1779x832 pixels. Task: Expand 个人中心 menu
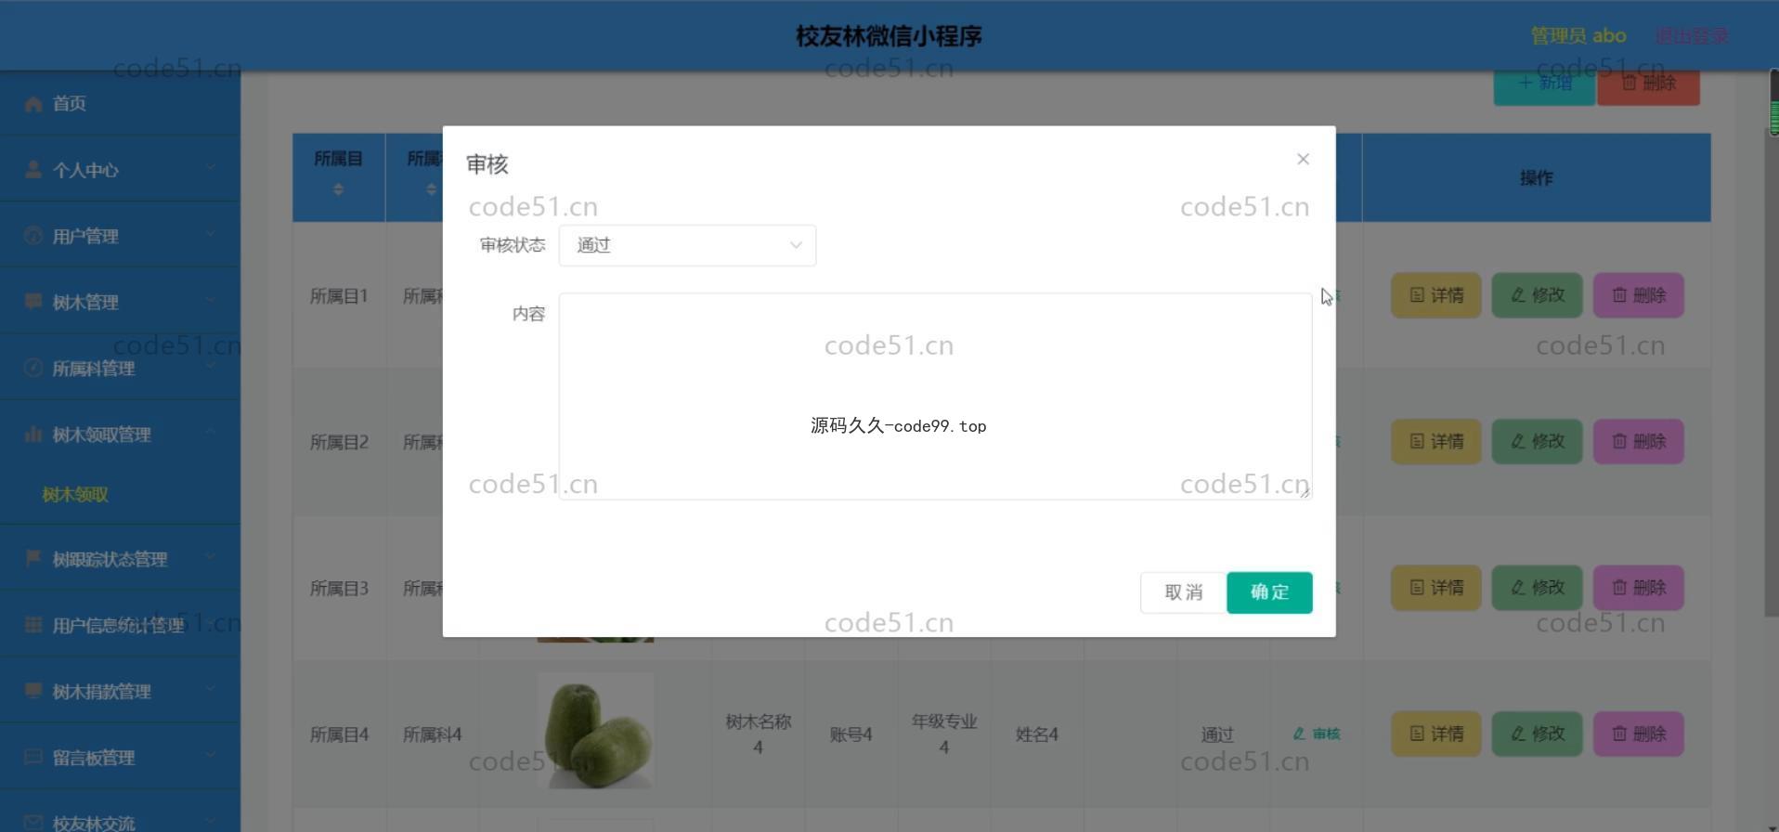(x=120, y=169)
